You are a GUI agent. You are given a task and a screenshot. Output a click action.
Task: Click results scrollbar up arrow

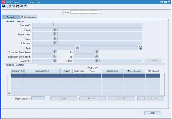pos(9,75)
